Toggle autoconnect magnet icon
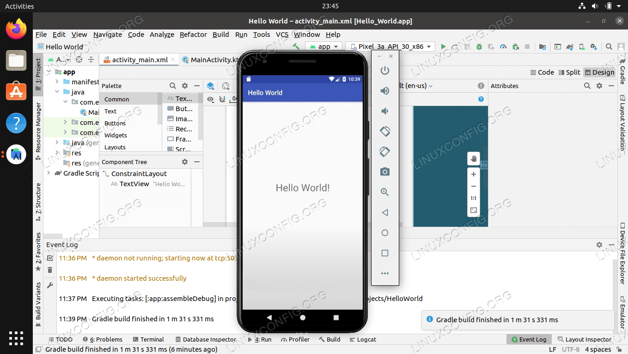 222,99
